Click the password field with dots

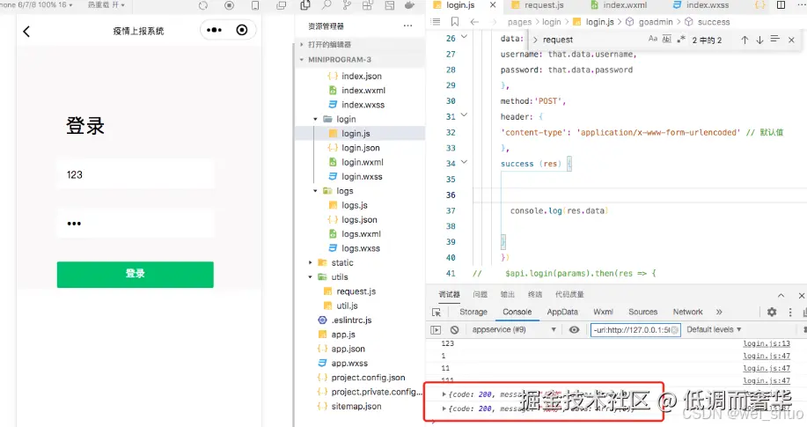tap(136, 224)
